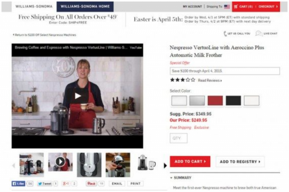Show next thumbnails with right arrow
Viewport: 289px width, 192px height.
tap(165, 166)
